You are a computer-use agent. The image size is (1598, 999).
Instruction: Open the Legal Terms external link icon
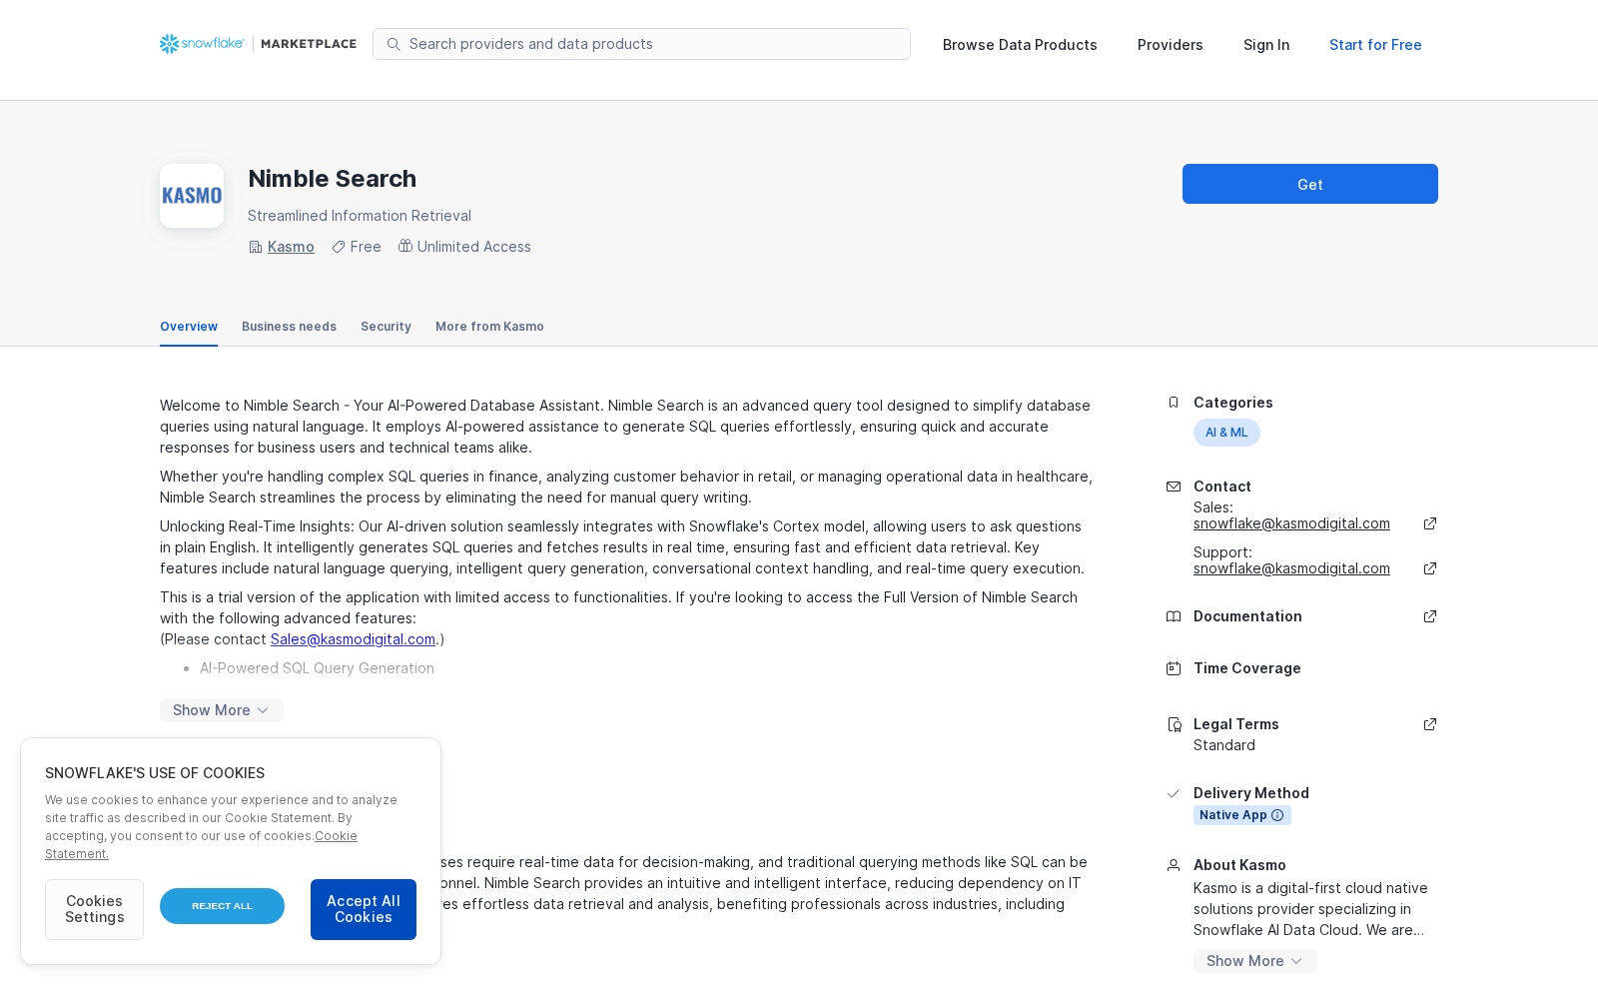click(1430, 724)
